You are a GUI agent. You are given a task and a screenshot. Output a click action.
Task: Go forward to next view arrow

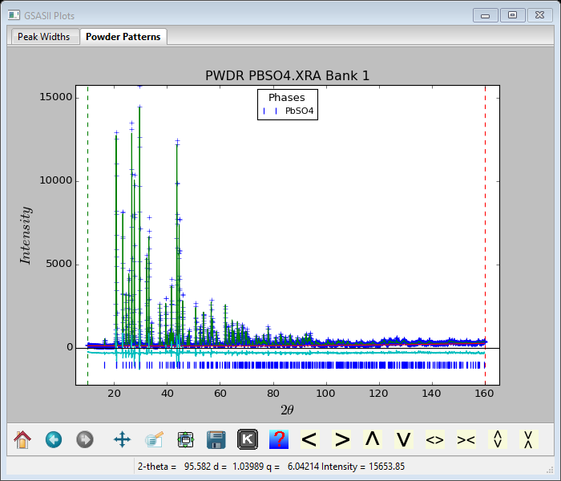85,439
